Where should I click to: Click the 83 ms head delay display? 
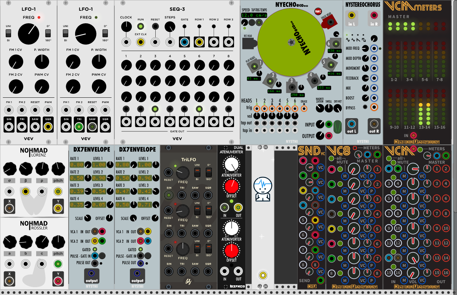(x=254, y=78)
